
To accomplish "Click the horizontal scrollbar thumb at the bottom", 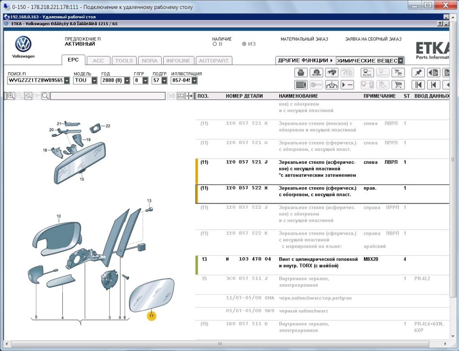I will pyautogui.click(x=220, y=344).
